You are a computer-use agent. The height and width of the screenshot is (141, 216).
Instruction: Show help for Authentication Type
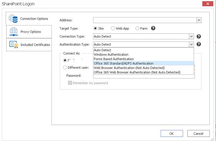[199, 44]
